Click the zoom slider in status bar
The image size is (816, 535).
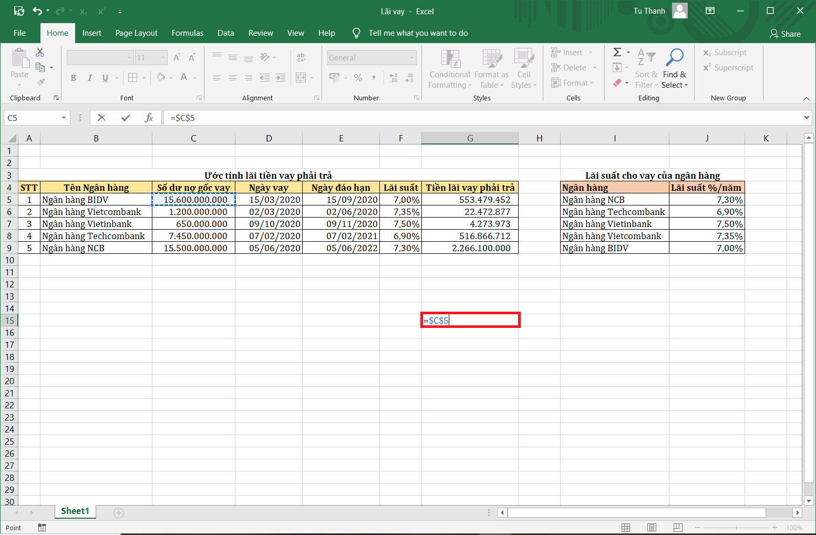pyautogui.click(x=736, y=528)
